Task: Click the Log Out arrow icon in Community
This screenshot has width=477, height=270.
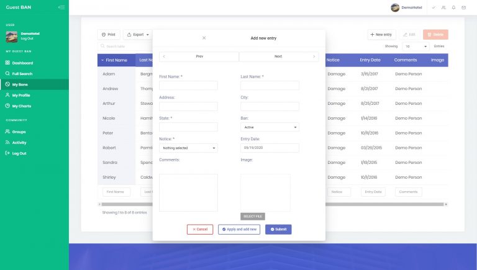Action: [x=7, y=153]
